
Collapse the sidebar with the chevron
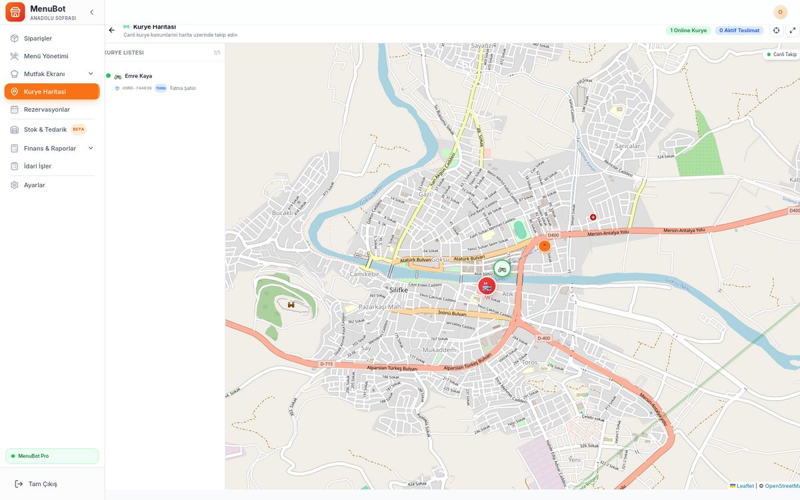pyautogui.click(x=91, y=12)
